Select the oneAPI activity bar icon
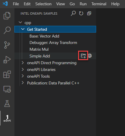 pos(7,118)
